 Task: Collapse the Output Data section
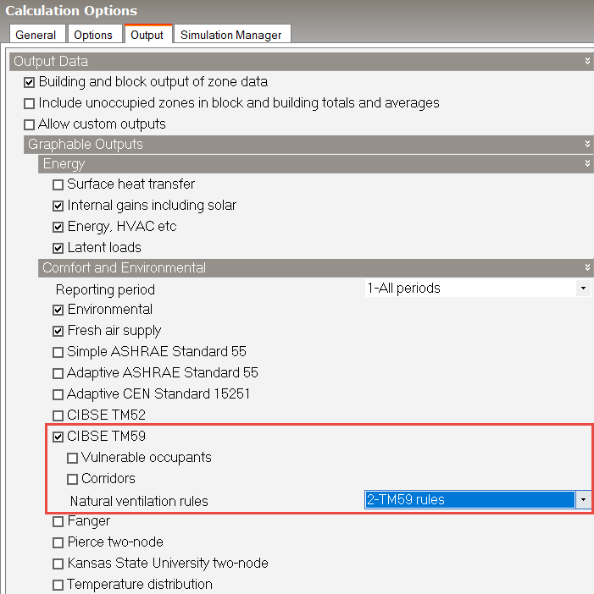click(x=586, y=62)
